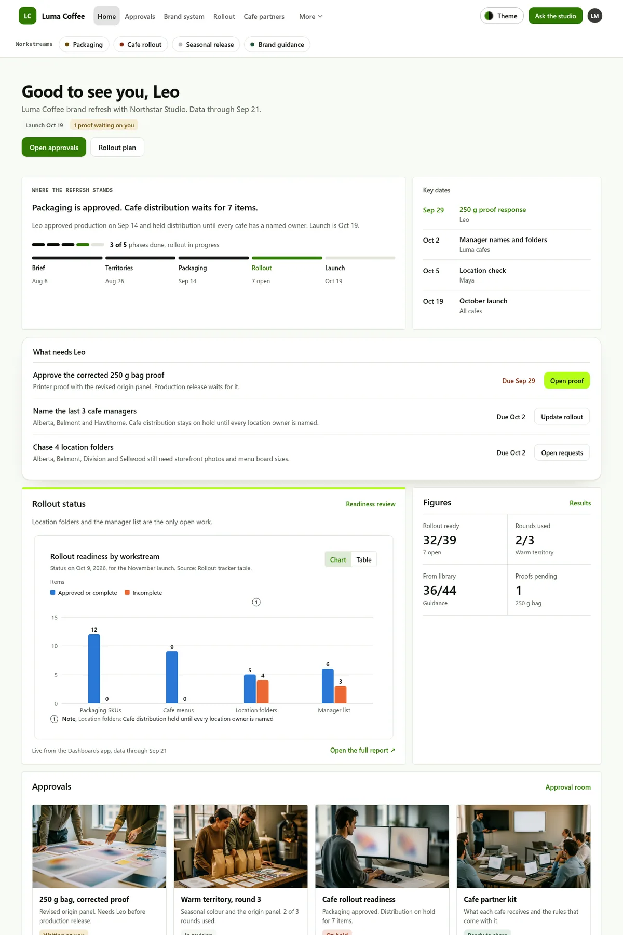Click the Proofs pending 1 figure
623x935 pixels.
click(x=549, y=590)
